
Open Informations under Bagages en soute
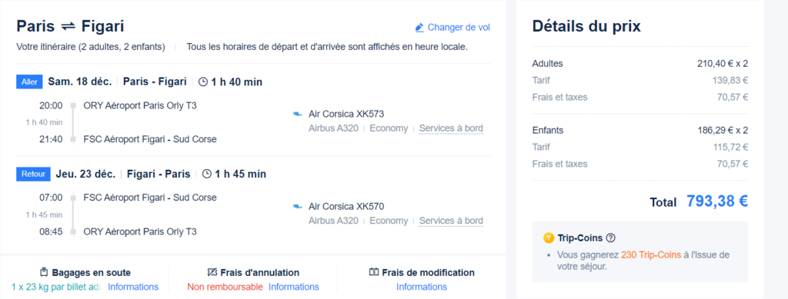pos(133,287)
